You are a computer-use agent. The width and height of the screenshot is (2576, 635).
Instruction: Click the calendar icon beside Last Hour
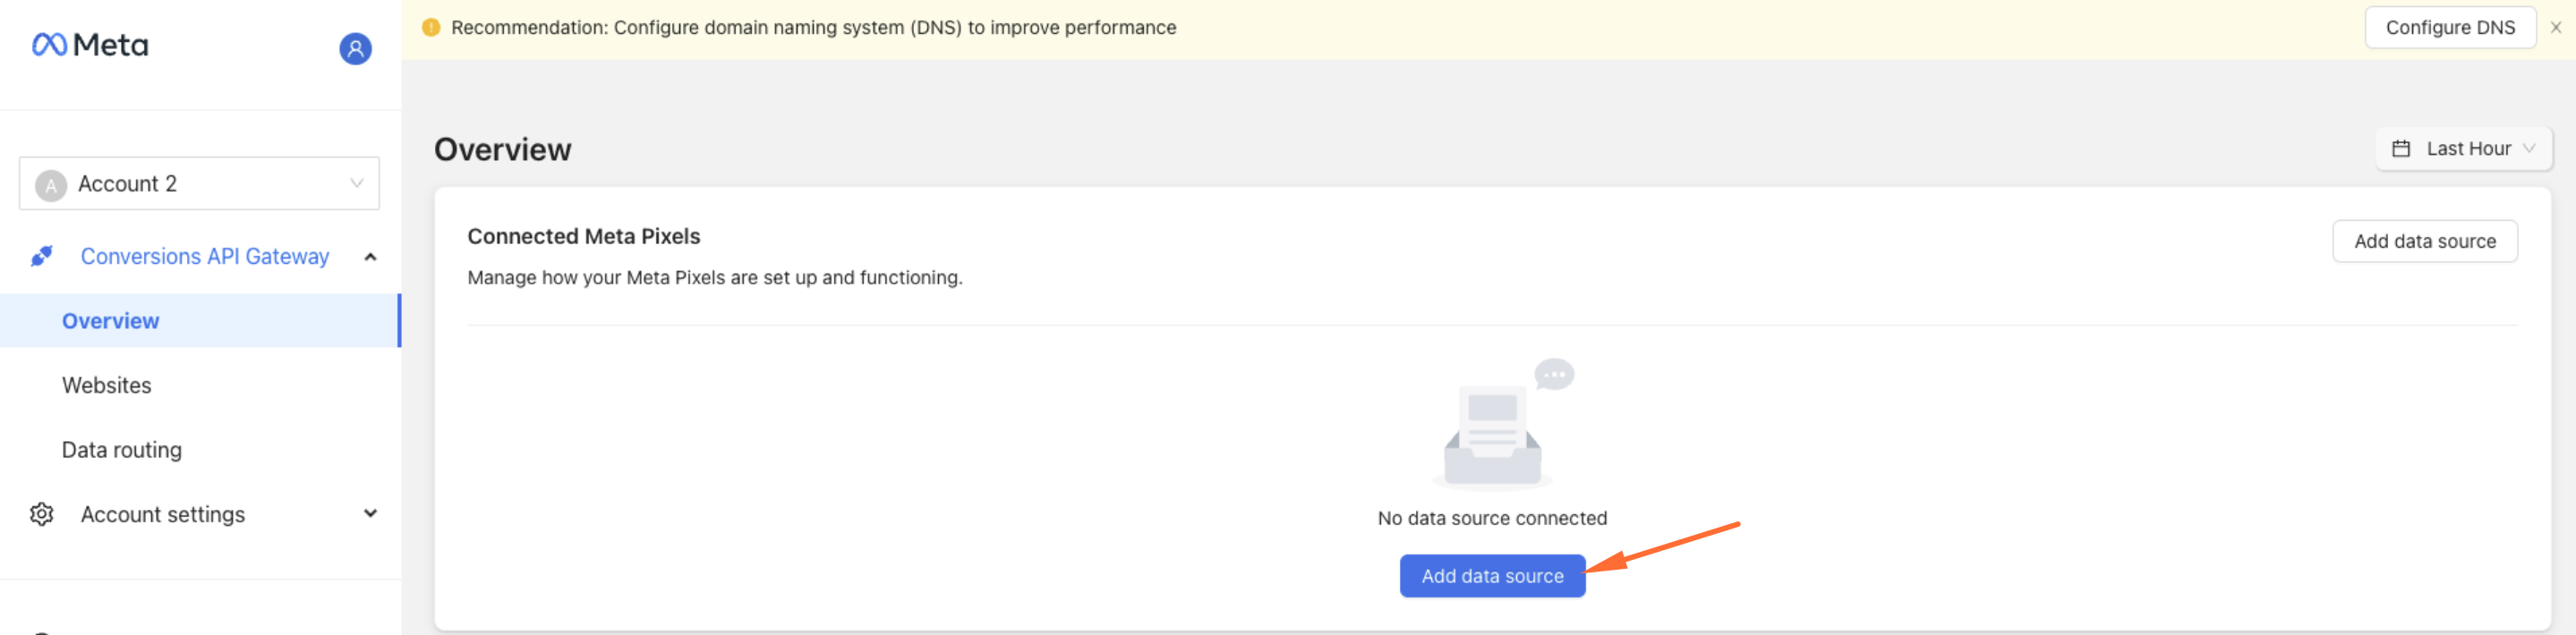[2400, 149]
